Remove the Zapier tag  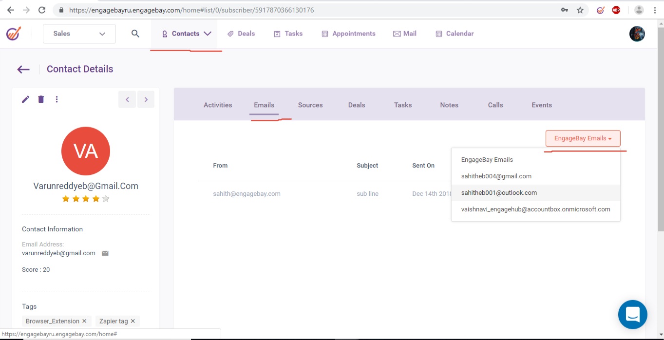[x=133, y=321]
